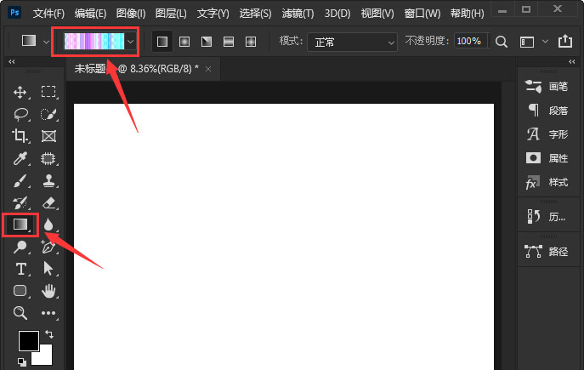Open the history panel 历...
Screen dimensions: 584x370
(x=547, y=216)
